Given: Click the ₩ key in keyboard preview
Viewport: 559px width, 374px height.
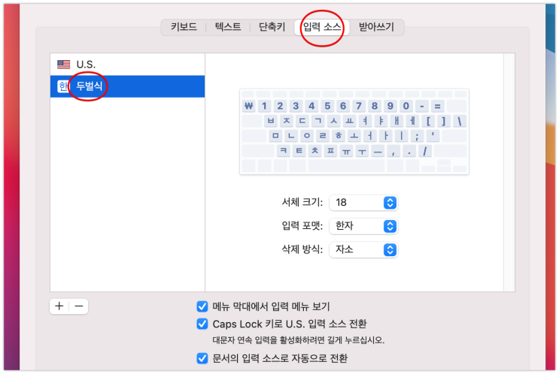Looking at the screenshot, I should (249, 106).
